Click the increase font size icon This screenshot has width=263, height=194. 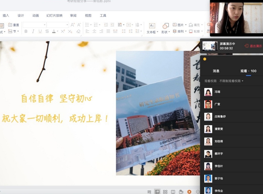coord(73,25)
